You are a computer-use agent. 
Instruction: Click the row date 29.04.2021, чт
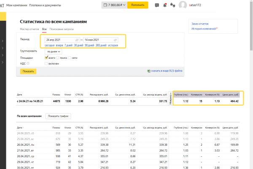click(x=25, y=162)
